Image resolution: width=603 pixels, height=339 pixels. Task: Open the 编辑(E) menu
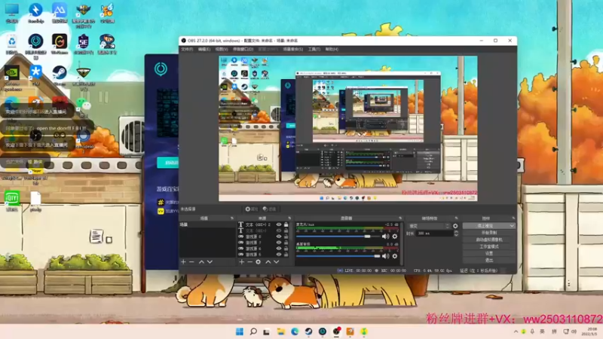(x=204, y=49)
